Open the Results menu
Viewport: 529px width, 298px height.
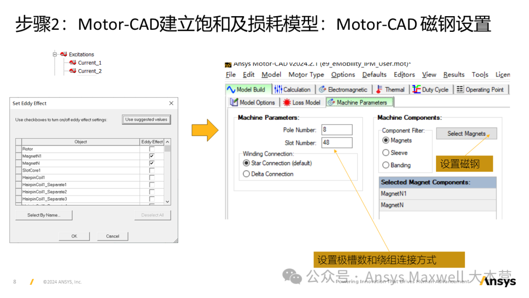(454, 74)
